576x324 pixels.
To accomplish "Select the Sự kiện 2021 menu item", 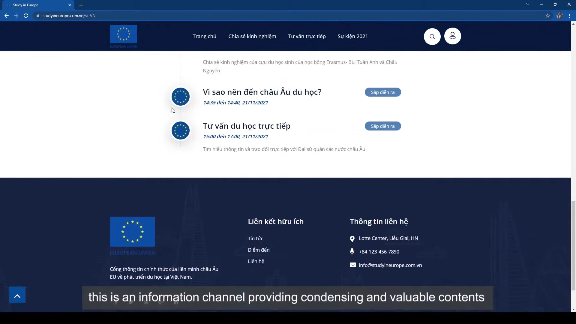I will click(352, 36).
